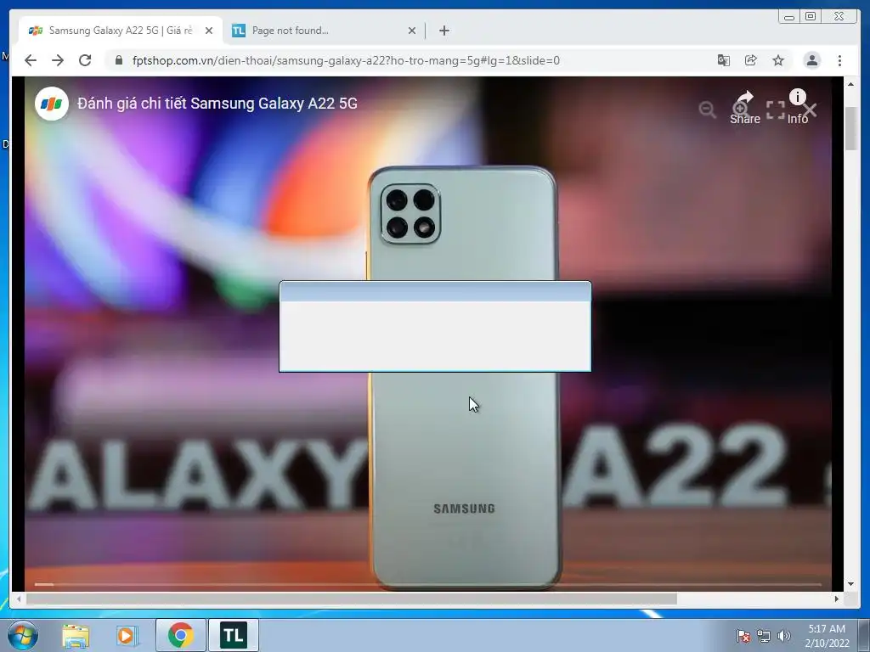Click the video Share arrow

click(744, 108)
